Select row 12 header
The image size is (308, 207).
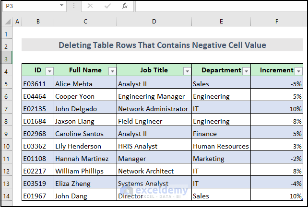click(6, 171)
